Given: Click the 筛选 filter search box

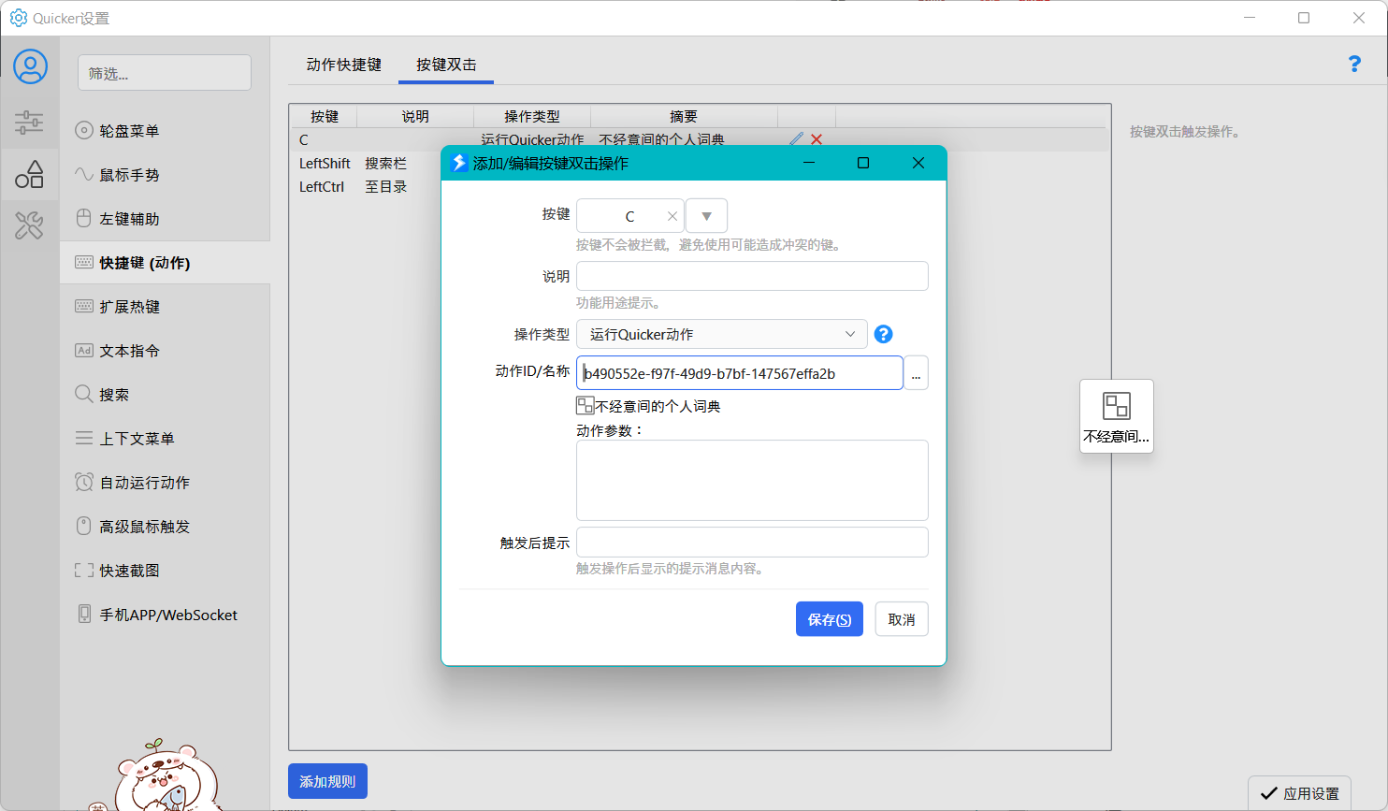Looking at the screenshot, I should pyautogui.click(x=165, y=73).
